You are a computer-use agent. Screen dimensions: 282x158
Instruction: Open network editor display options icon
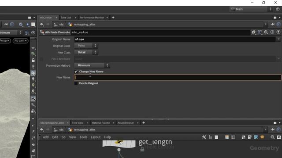point(279,137)
